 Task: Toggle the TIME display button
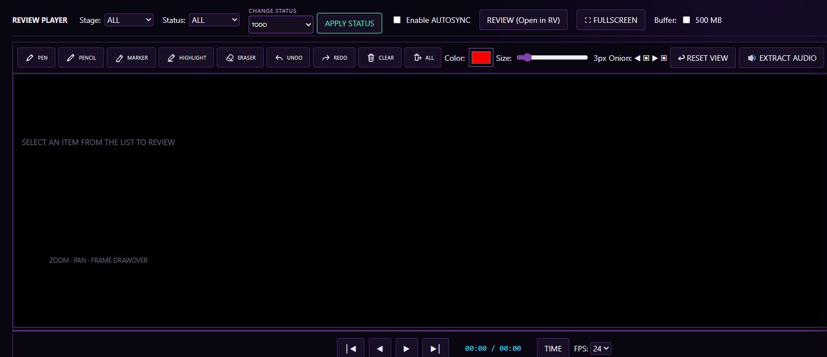tap(553, 349)
